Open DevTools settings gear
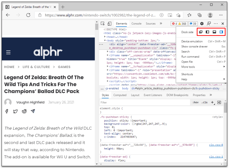This screenshot has height=168, width=229. point(202,24)
